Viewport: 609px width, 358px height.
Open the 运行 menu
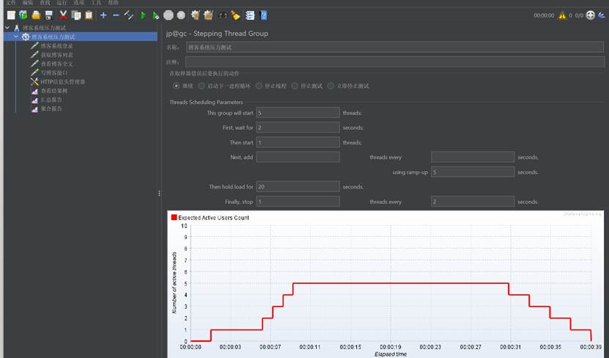(x=62, y=3)
